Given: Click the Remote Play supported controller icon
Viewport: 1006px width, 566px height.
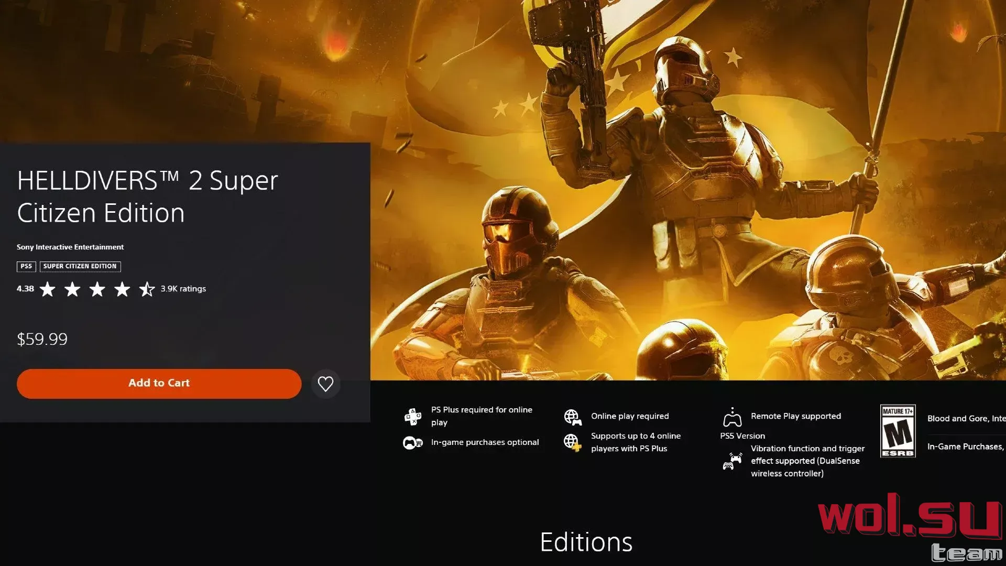Looking at the screenshot, I should tap(732, 417).
